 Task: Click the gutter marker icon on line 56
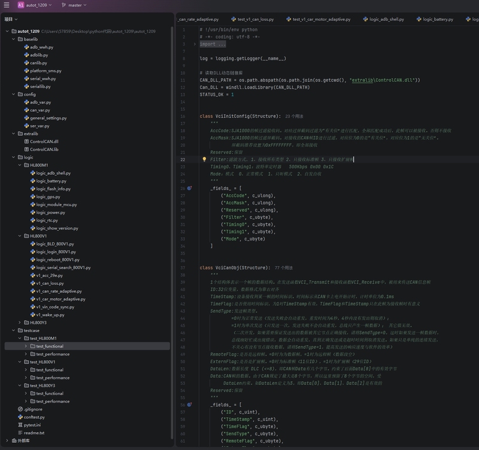coord(190,405)
